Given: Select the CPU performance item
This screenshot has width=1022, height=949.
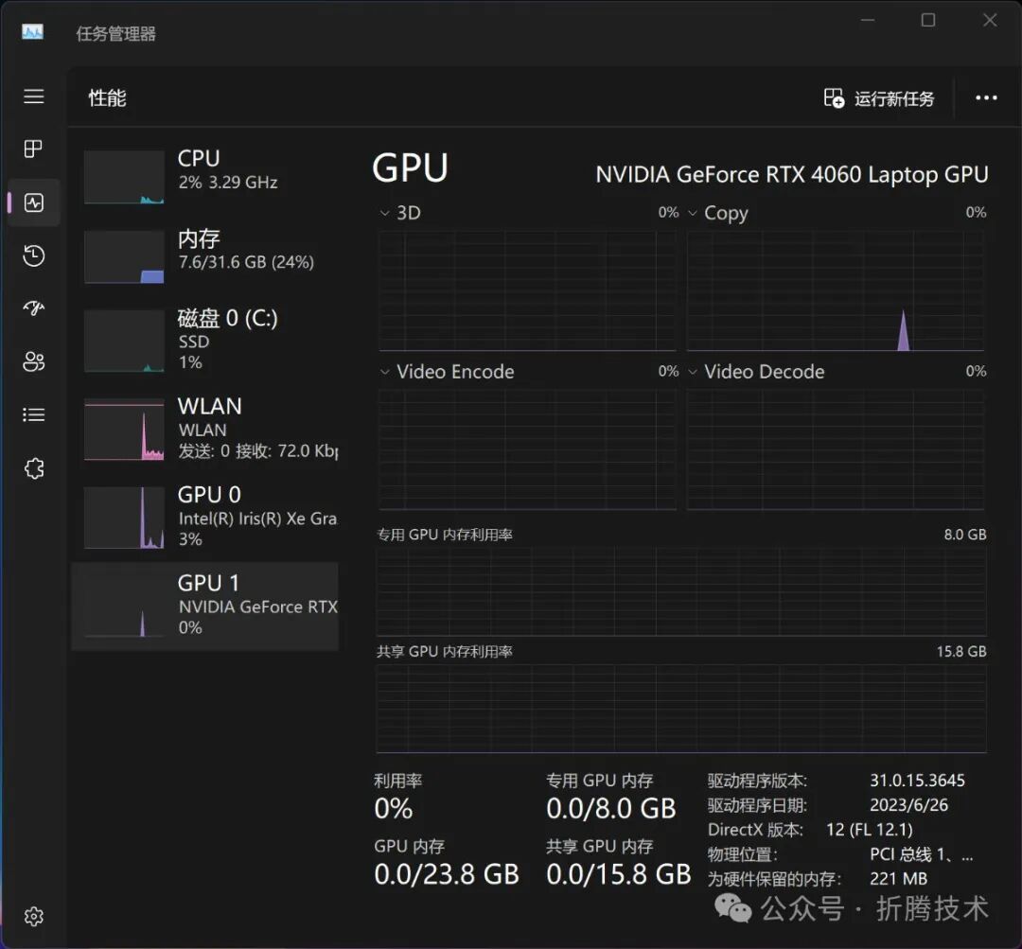Looking at the screenshot, I should (x=204, y=175).
